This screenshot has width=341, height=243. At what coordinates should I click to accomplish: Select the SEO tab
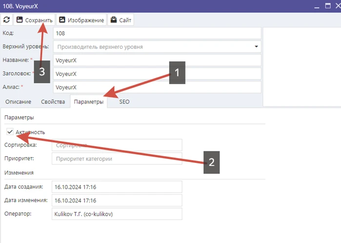click(x=124, y=101)
